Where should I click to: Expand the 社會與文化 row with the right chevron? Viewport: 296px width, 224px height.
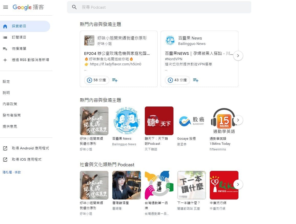click(238, 184)
